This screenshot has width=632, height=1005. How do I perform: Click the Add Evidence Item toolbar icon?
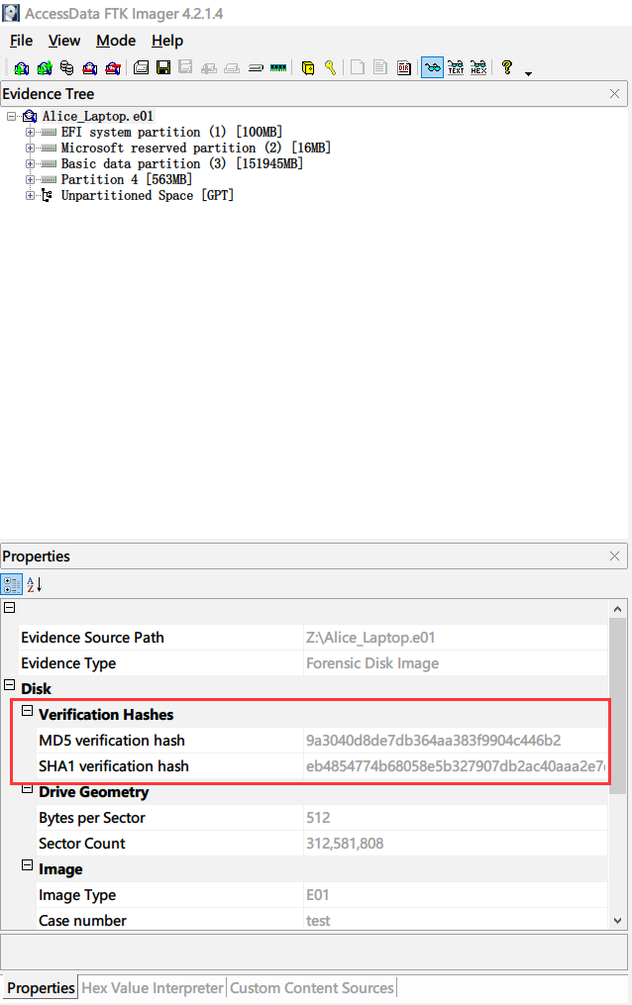[21, 67]
